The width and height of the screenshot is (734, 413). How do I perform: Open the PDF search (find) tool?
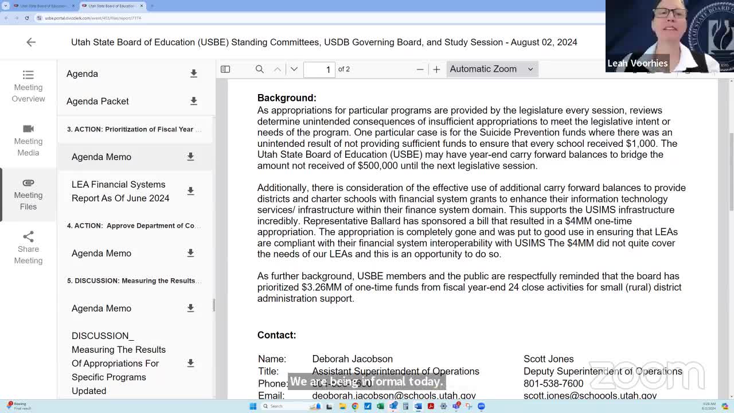coord(260,69)
